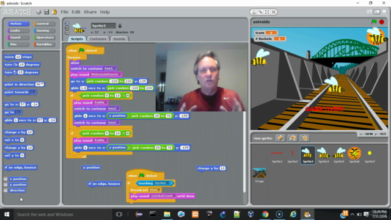This screenshot has height=220, width=391.
Task: Open play sound CymbalCrash dropdown
Action: pos(174,196)
